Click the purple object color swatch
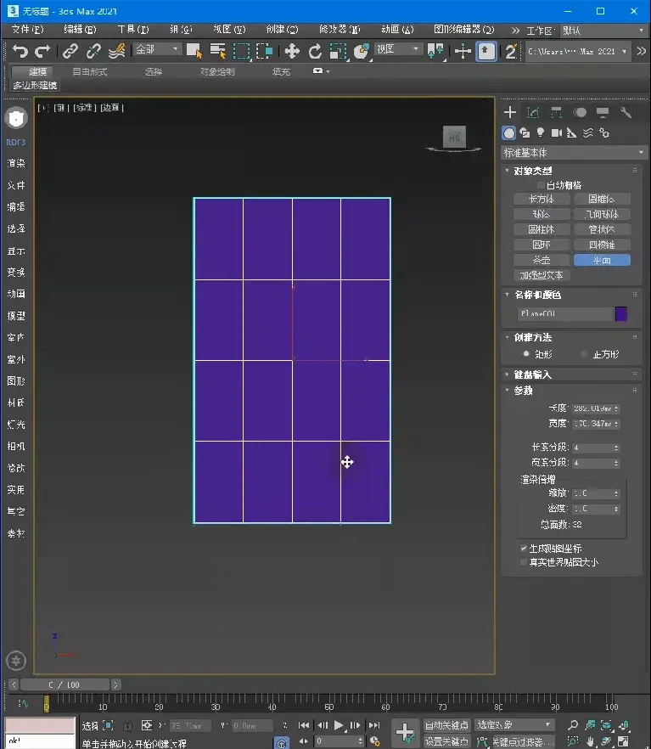Screen dimensions: 651x749 (621, 314)
